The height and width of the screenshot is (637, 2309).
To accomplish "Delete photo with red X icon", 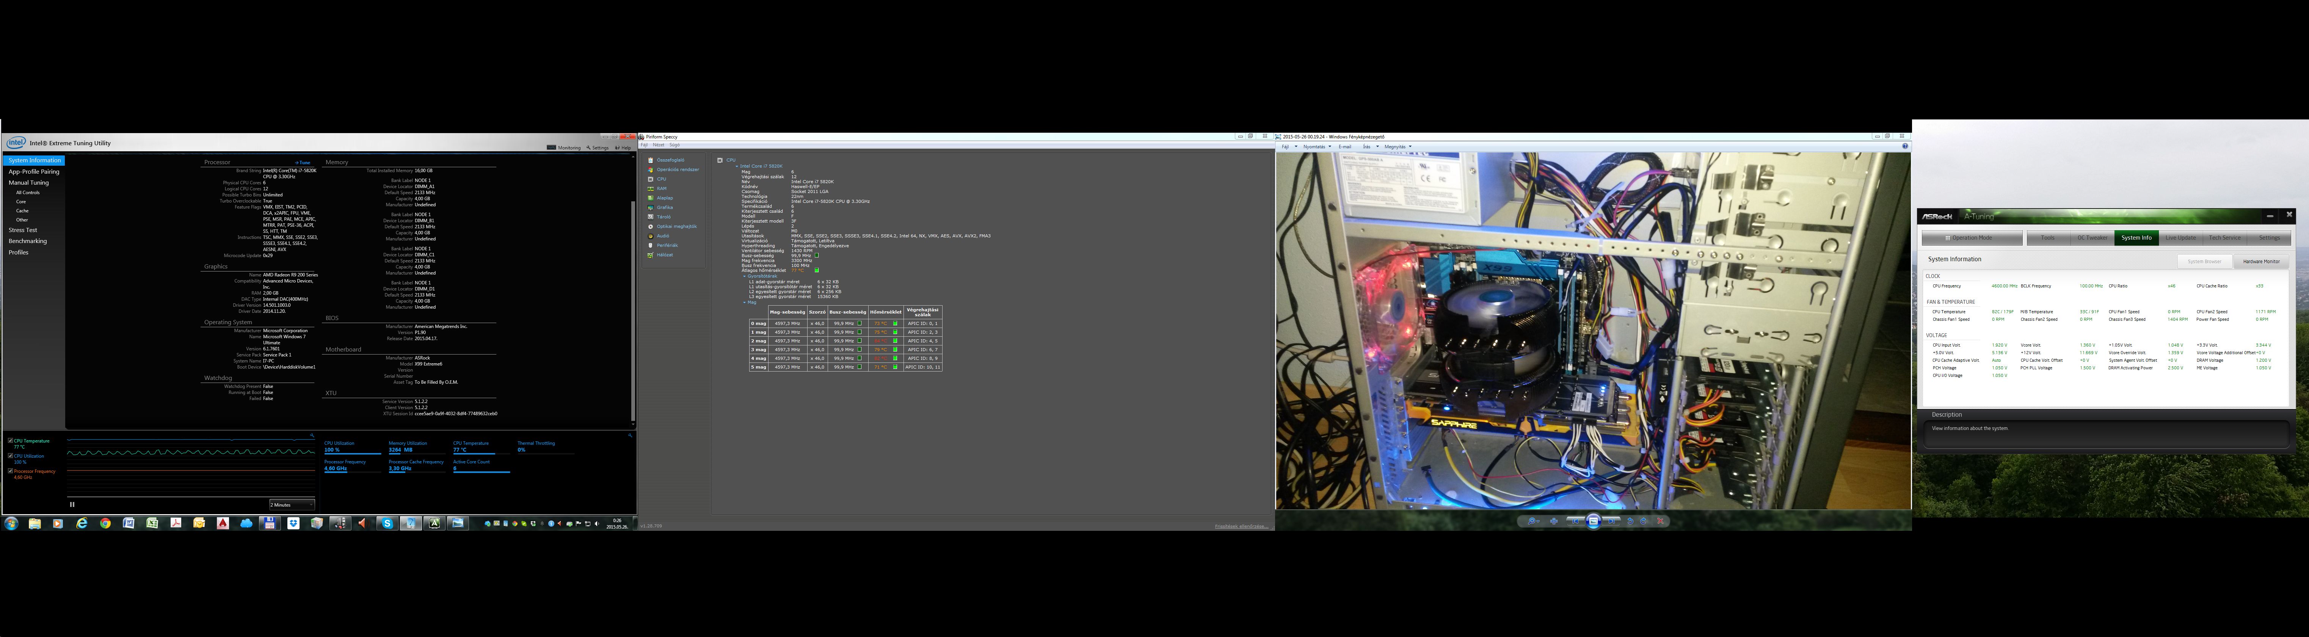I will click(x=1661, y=521).
